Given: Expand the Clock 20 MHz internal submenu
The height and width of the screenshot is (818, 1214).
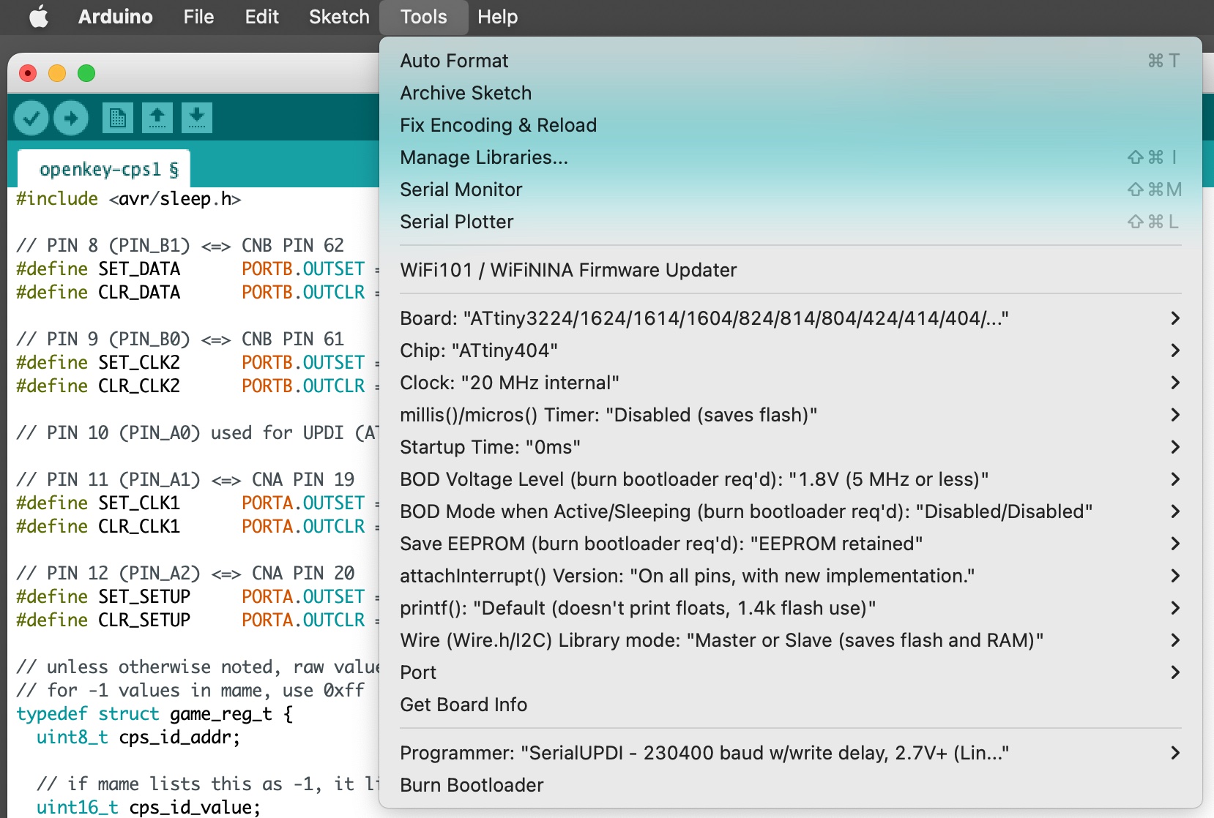Looking at the screenshot, I should coord(791,383).
